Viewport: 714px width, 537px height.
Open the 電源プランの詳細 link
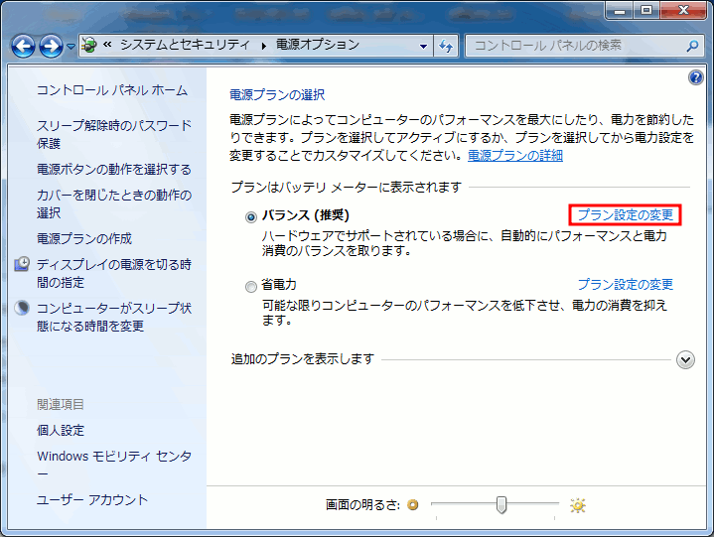[515, 156]
